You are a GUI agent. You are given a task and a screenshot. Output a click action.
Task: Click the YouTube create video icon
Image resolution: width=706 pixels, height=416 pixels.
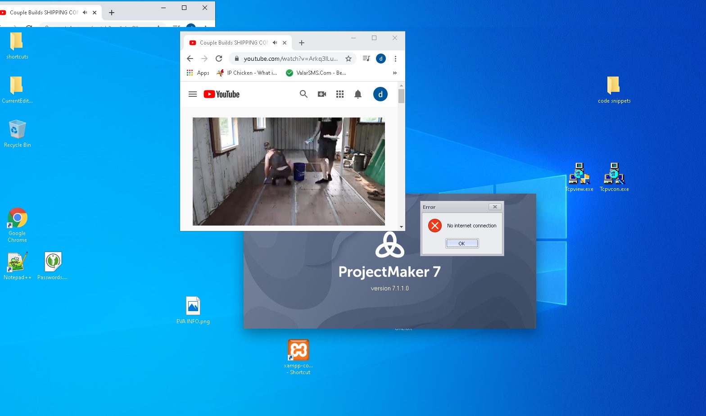pos(322,94)
